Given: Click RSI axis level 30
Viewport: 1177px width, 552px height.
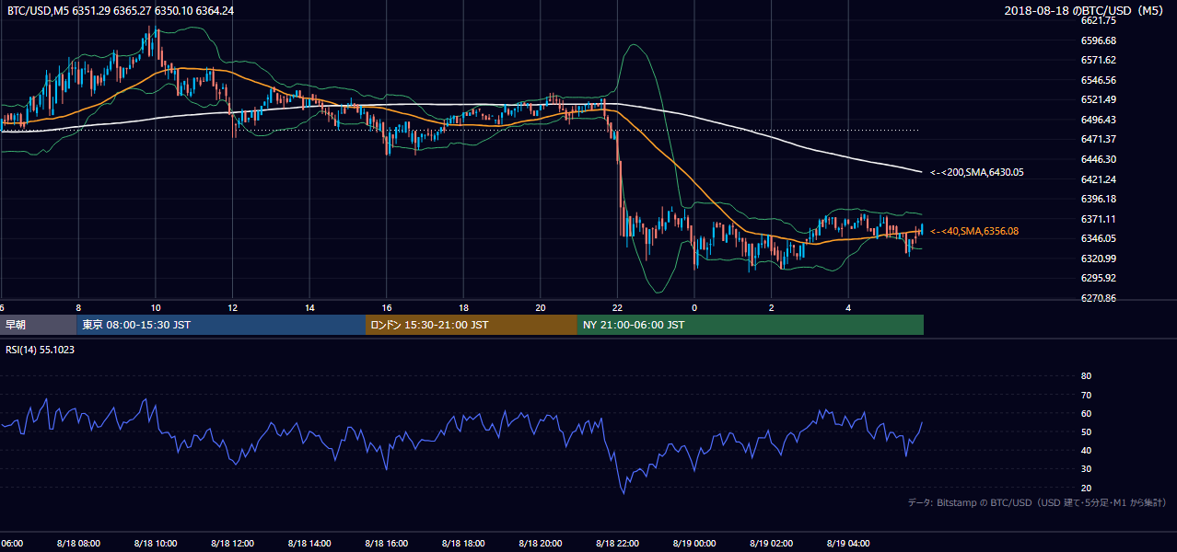Looking at the screenshot, I should (1086, 469).
